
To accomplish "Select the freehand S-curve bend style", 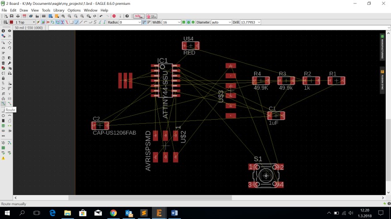I will (x=95, y=22).
